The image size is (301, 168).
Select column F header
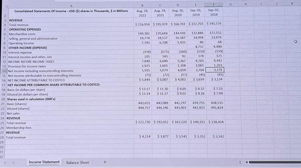(x=214, y=4)
